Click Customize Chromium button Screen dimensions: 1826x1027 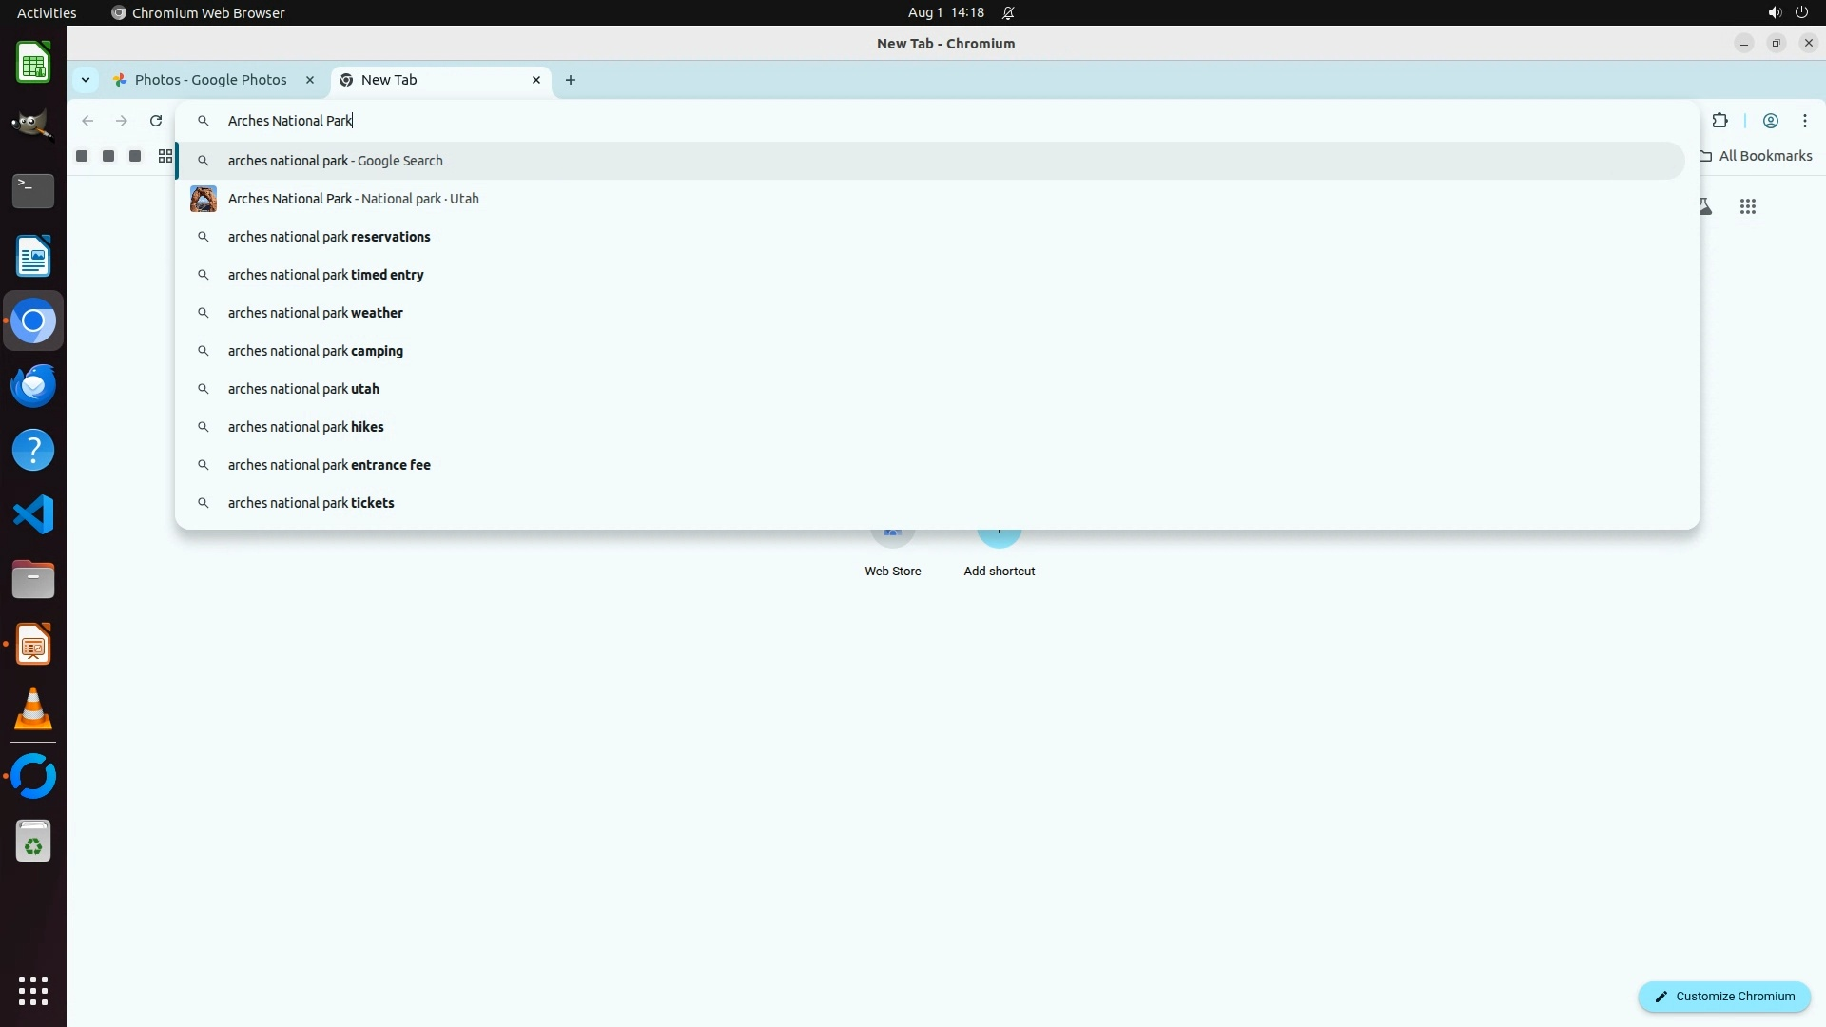(x=1723, y=996)
